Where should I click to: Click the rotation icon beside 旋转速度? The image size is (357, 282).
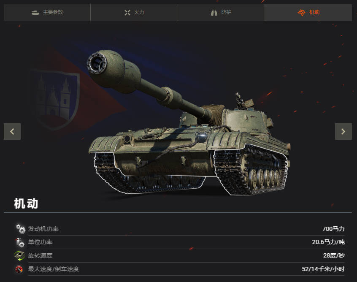pyautogui.click(x=19, y=255)
